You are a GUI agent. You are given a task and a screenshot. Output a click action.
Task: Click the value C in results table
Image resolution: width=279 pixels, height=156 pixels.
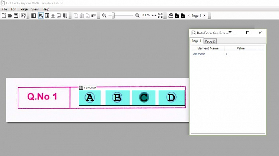[227, 54]
